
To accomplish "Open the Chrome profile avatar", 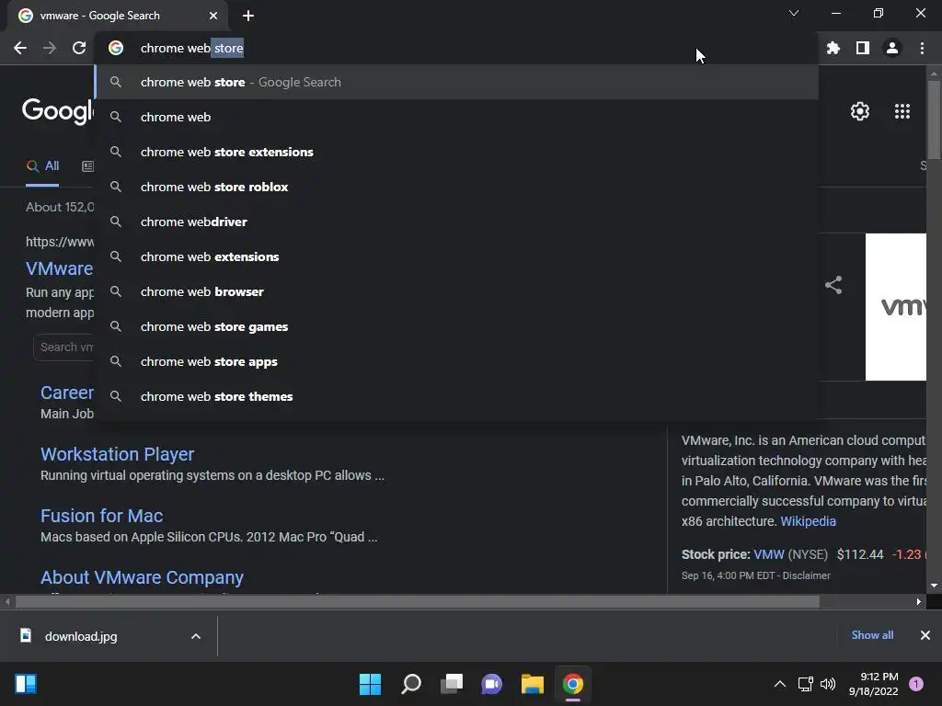I will click(x=892, y=48).
